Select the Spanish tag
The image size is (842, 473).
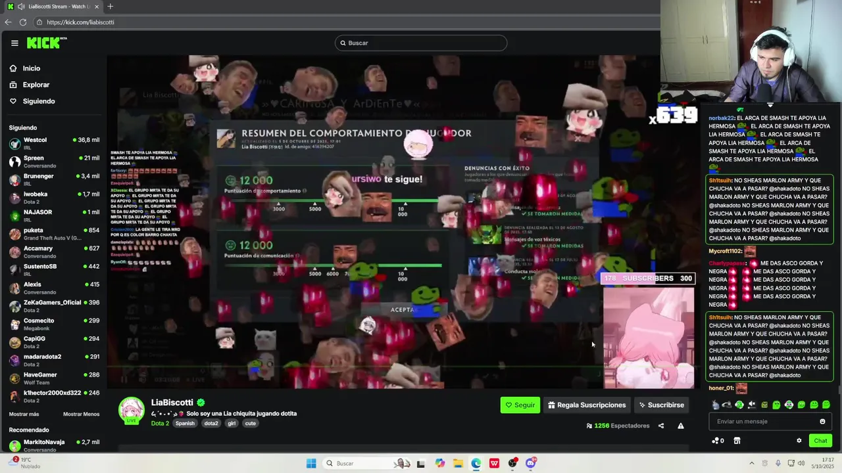pyautogui.click(x=185, y=424)
